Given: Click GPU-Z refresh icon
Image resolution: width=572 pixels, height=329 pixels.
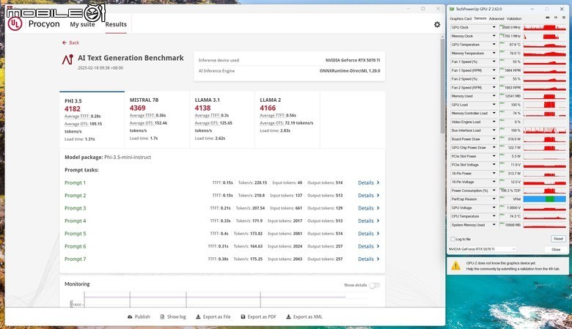Looking at the screenshot, I should (556, 18).
